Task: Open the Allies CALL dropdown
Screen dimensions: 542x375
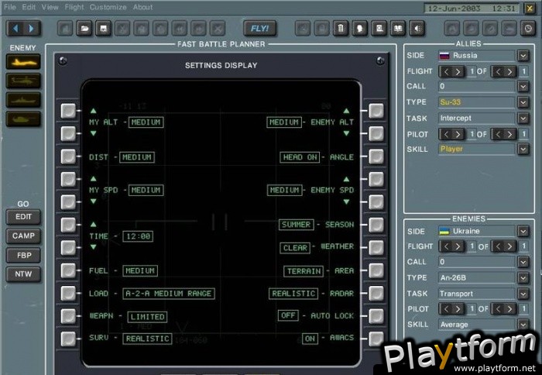Action: tap(523, 86)
